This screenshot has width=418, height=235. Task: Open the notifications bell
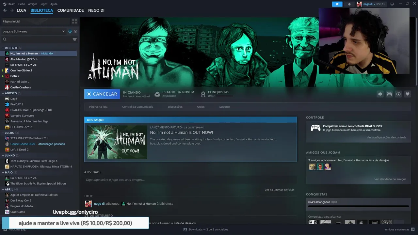click(349, 4)
